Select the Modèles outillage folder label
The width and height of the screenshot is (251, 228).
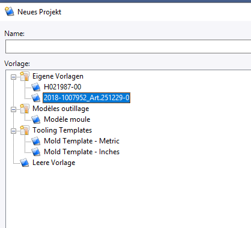pyautogui.click(x=61, y=109)
